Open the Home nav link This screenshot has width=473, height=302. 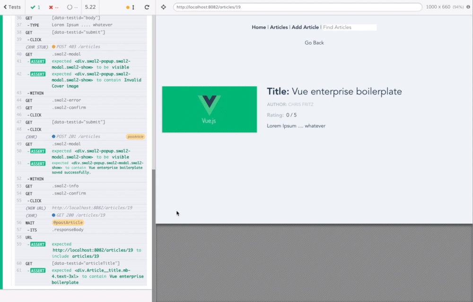click(259, 27)
